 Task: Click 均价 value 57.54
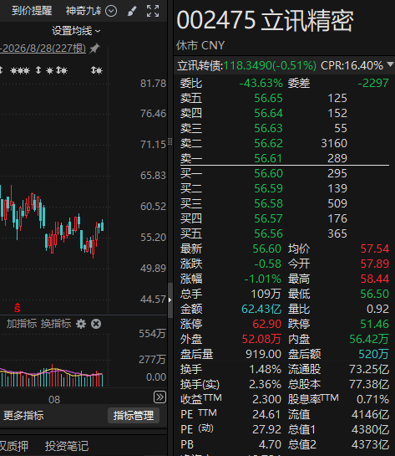click(375, 249)
